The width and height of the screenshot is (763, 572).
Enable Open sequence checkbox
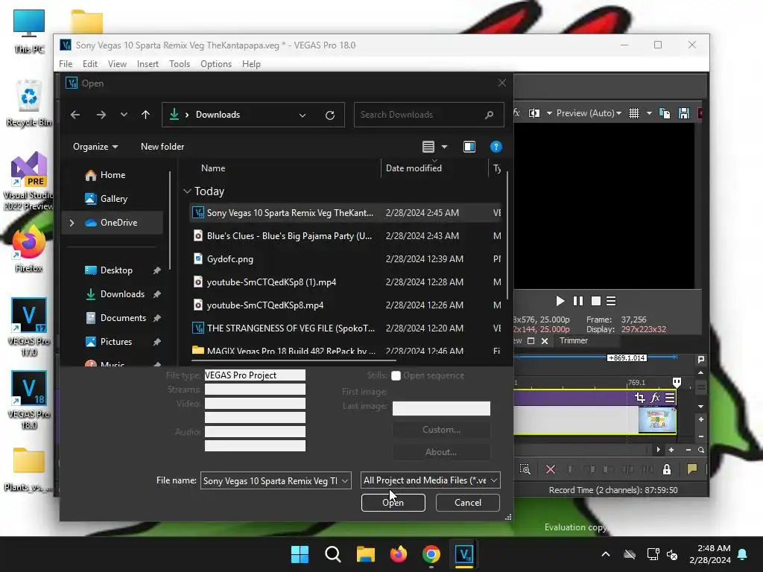[x=396, y=375]
